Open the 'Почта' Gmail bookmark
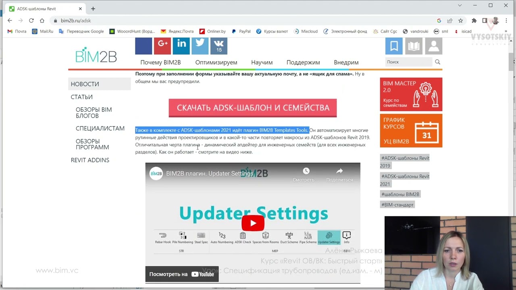516x290 pixels. pos(17,31)
